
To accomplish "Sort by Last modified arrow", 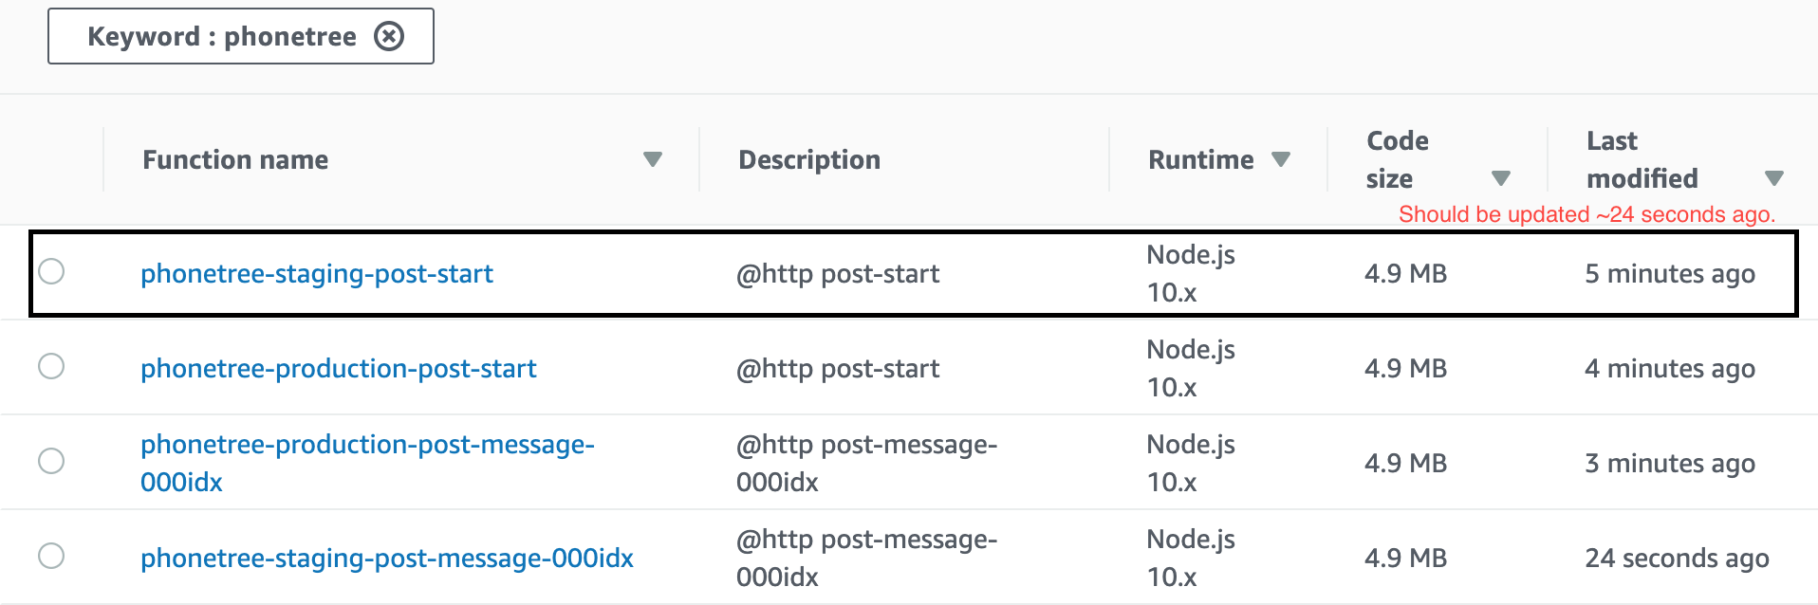I will click(1774, 178).
